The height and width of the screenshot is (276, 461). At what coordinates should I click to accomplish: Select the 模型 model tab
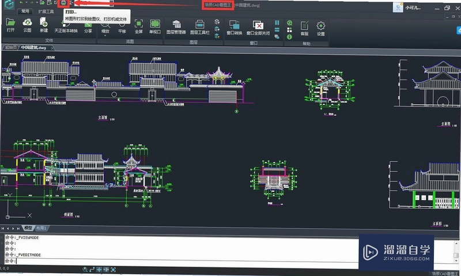click(x=28, y=228)
